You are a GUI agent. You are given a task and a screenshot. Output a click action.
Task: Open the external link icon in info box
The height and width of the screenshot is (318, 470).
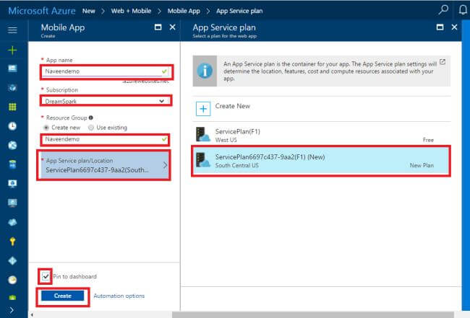point(443,62)
